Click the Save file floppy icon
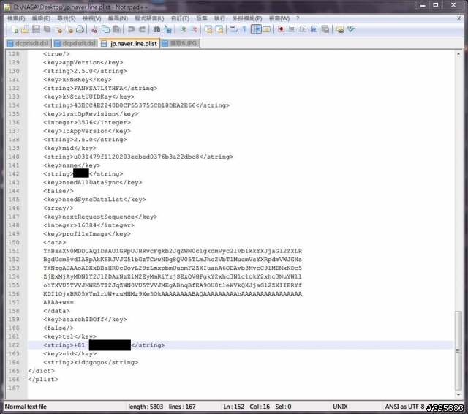This screenshot has width=468, height=414. click(36, 29)
